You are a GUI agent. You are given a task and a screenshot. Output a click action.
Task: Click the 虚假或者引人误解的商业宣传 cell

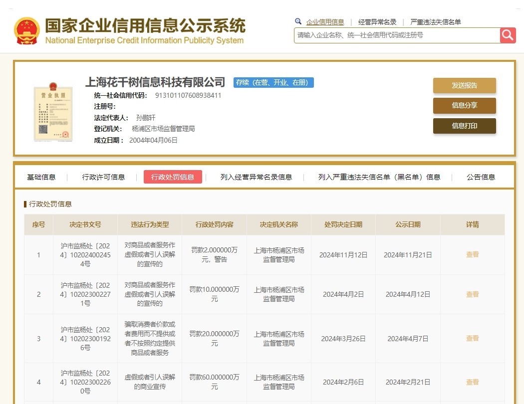coord(150,382)
